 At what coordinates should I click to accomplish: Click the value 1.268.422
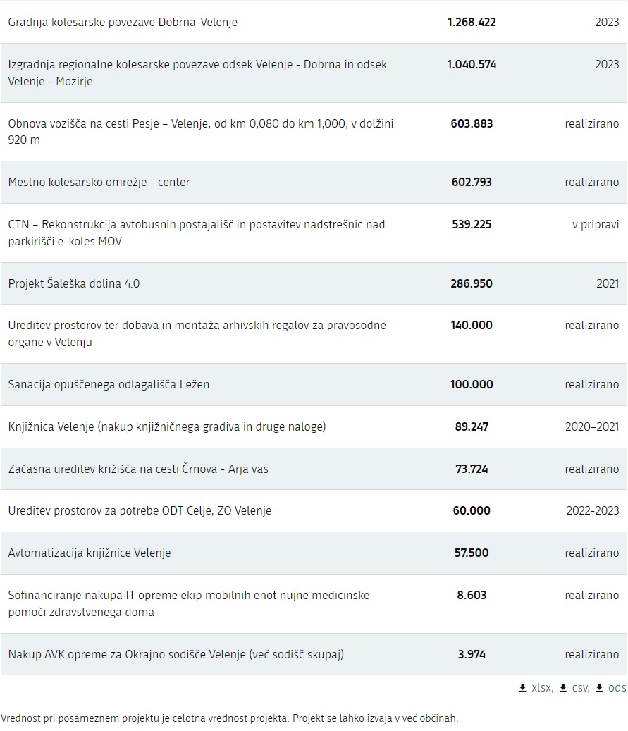tap(472, 23)
